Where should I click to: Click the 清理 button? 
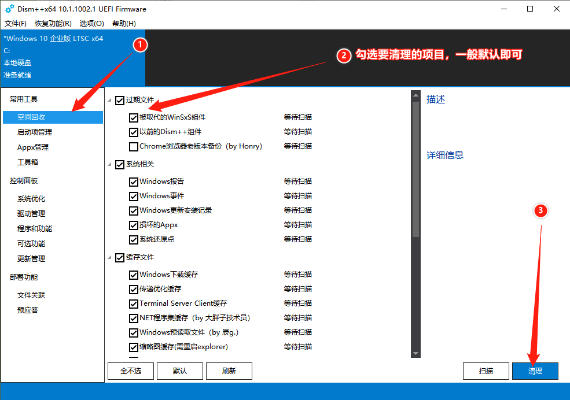pyautogui.click(x=535, y=371)
